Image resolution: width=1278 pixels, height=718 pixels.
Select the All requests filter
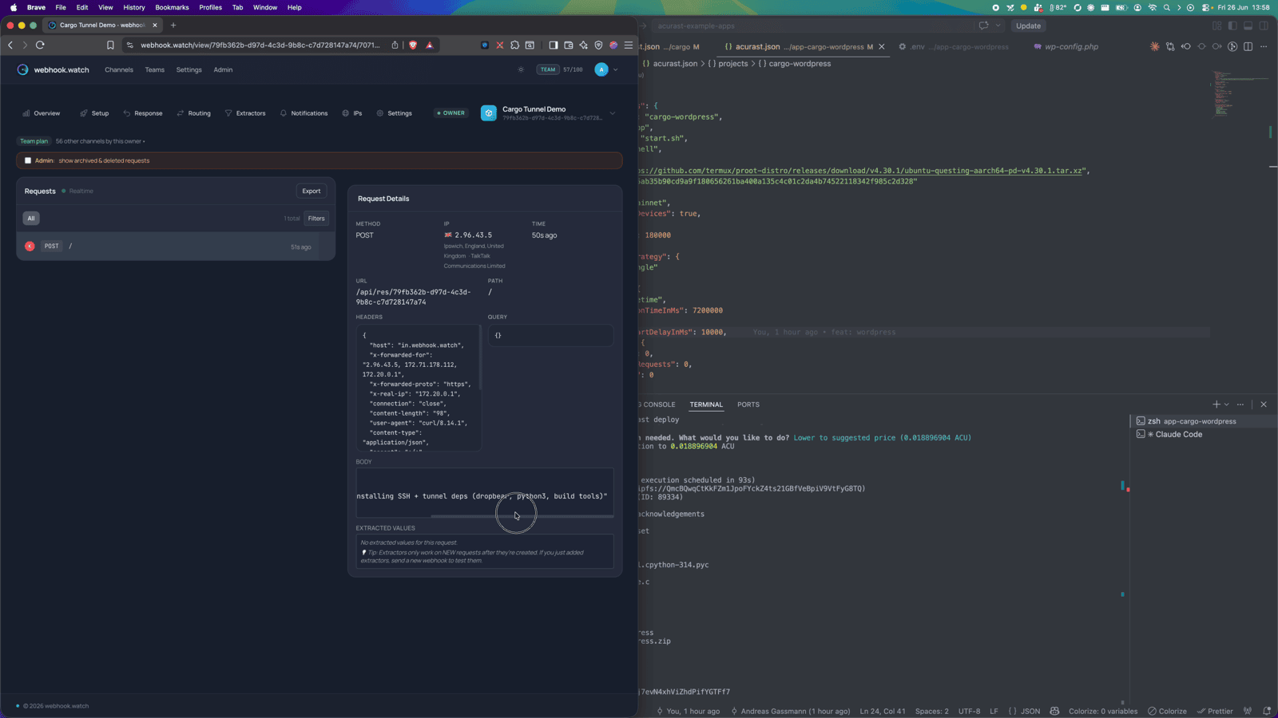[31, 218]
